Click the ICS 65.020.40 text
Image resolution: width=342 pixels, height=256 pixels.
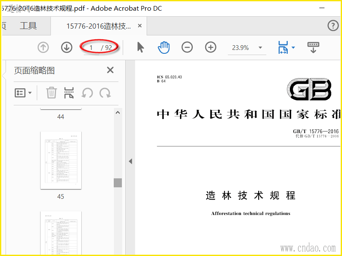pyautogui.click(x=169, y=77)
